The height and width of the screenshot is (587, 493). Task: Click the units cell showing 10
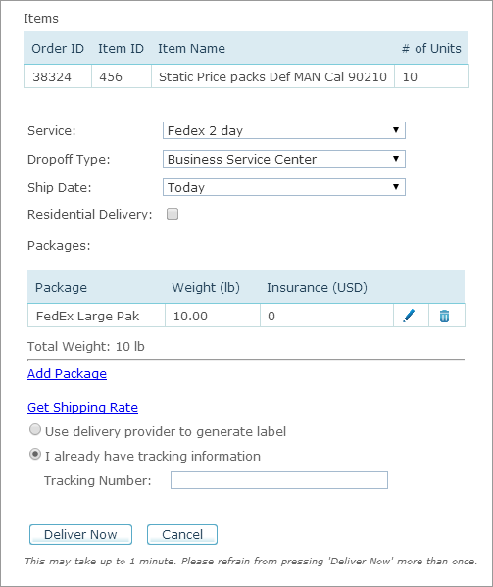pyautogui.click(x=431, y=76)
